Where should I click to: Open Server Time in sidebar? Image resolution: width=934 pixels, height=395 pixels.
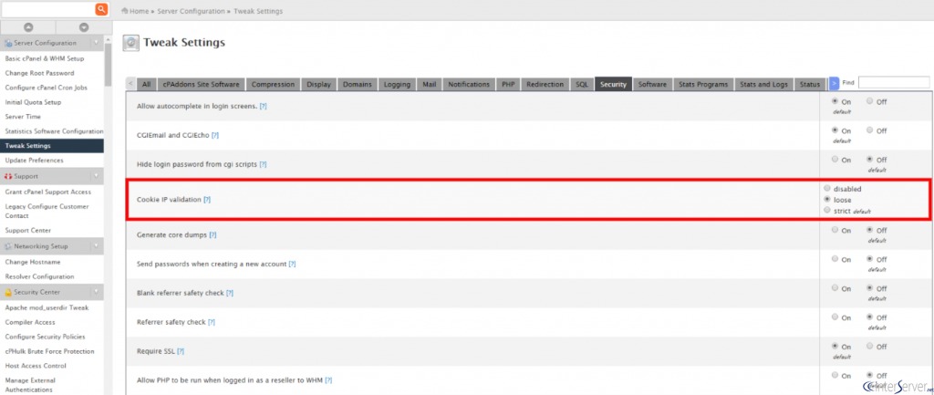(23, 117)
